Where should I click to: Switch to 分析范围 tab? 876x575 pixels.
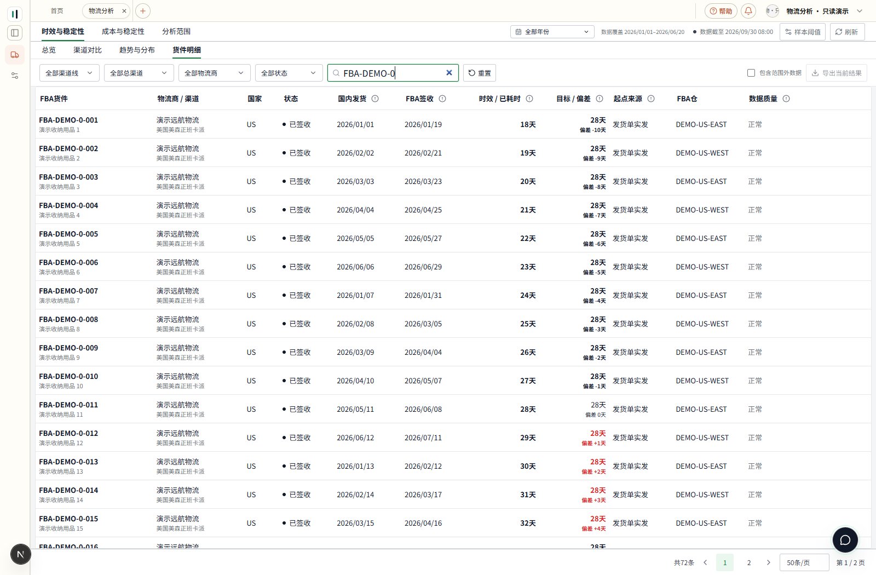[176, 31]
